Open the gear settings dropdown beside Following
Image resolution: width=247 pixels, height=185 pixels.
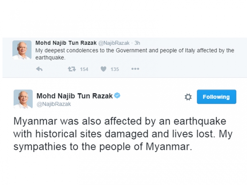[188, 97]
